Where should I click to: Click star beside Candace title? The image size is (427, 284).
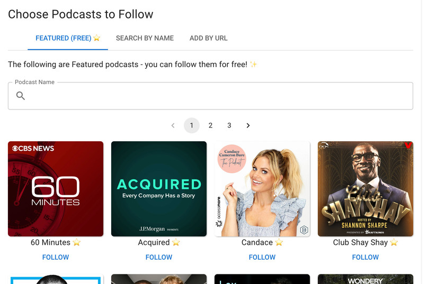click(279, 242)
